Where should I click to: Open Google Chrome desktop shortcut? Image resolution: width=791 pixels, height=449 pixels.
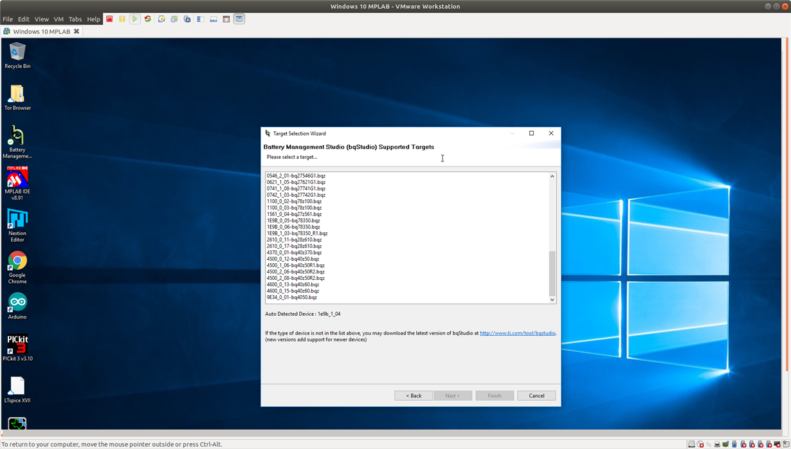click(x=17, y=268)
